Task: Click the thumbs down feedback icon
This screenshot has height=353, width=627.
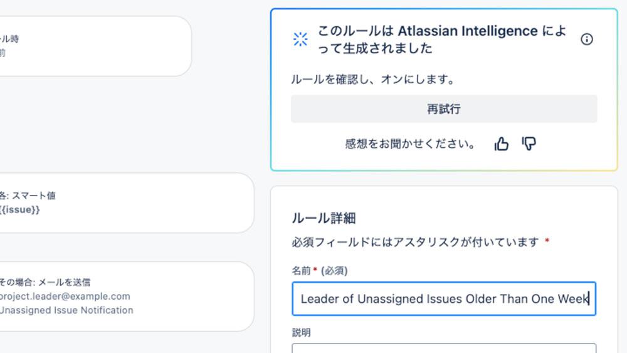Action: pos(529,144)
